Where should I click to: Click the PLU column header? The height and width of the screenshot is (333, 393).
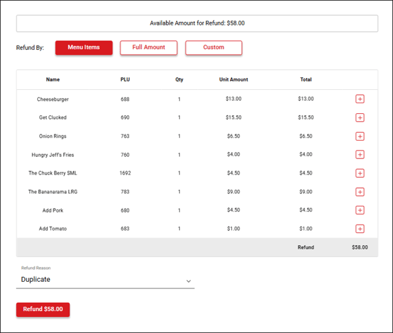tap(125, 80)
